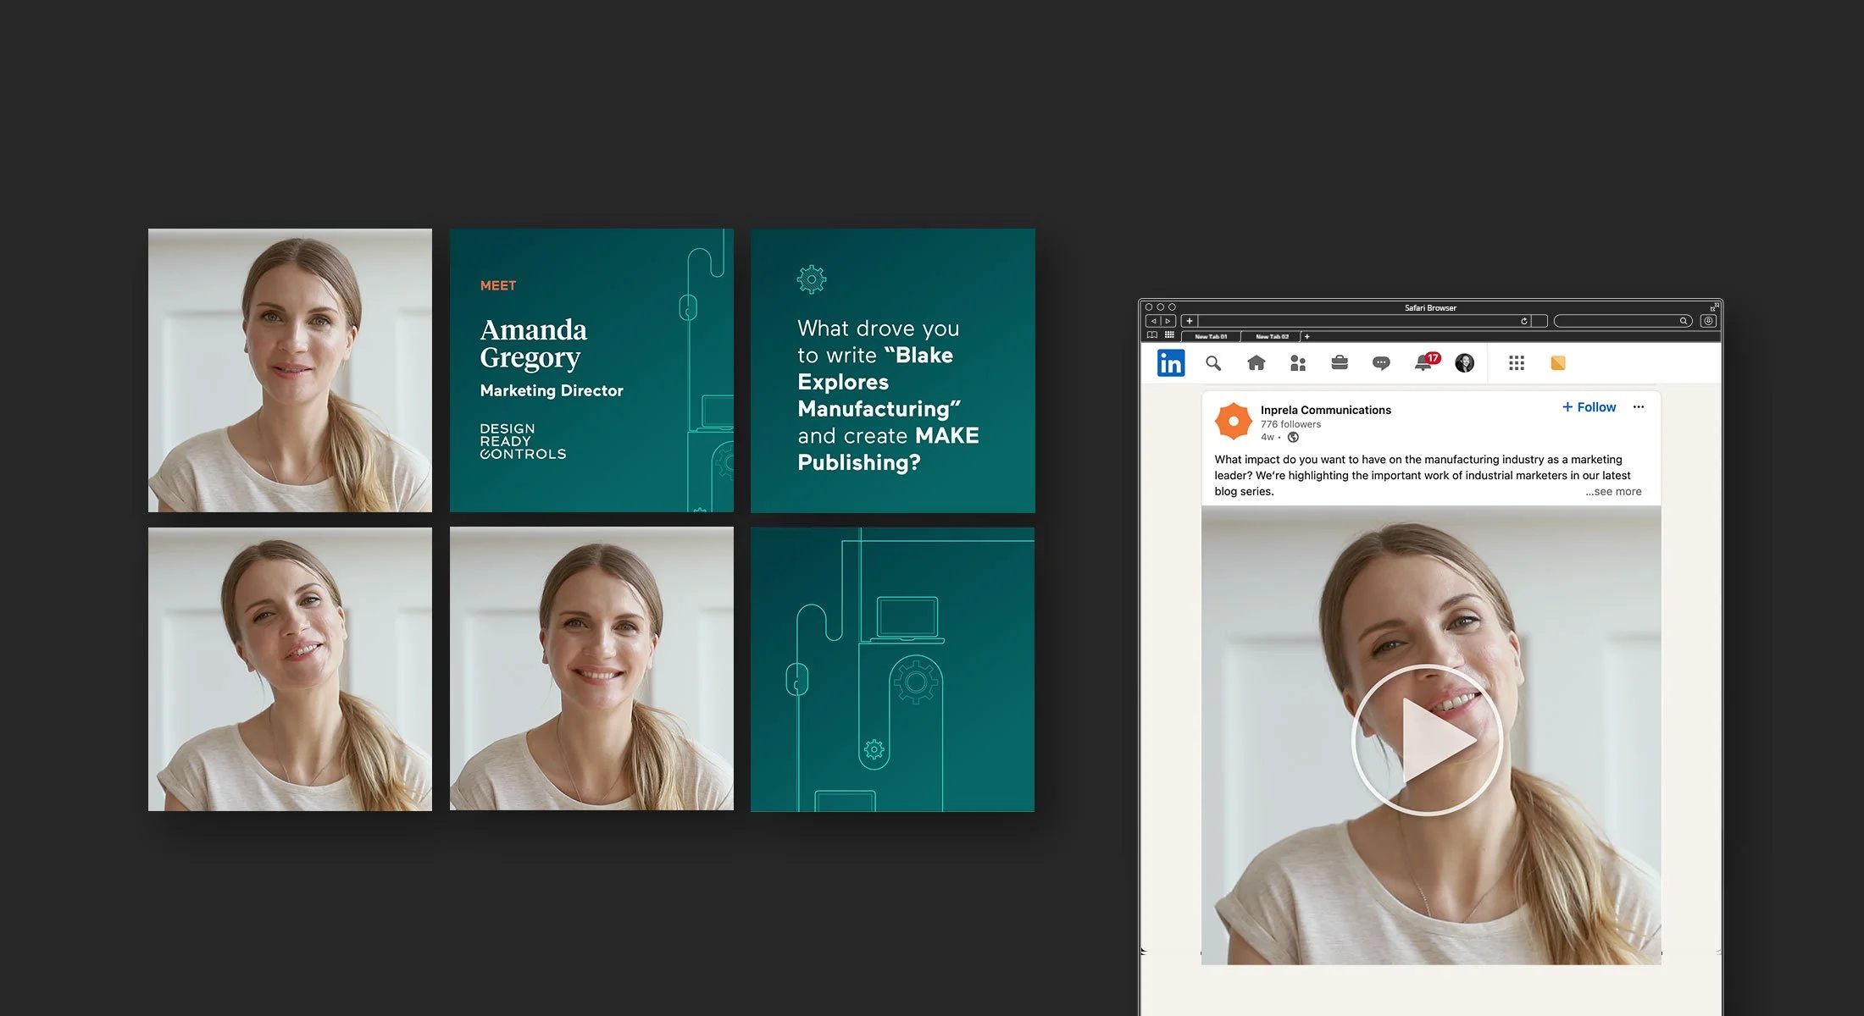This screenshot has width=1864, height=1016.
Task: Click the browser reload icon
Action: click(1524, 321)
